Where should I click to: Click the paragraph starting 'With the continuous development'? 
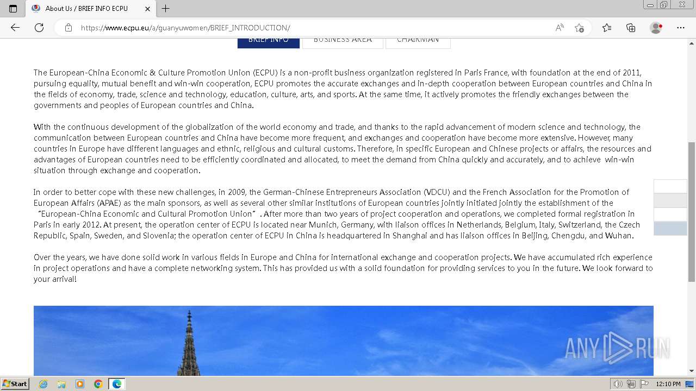(x=343, y=149)
